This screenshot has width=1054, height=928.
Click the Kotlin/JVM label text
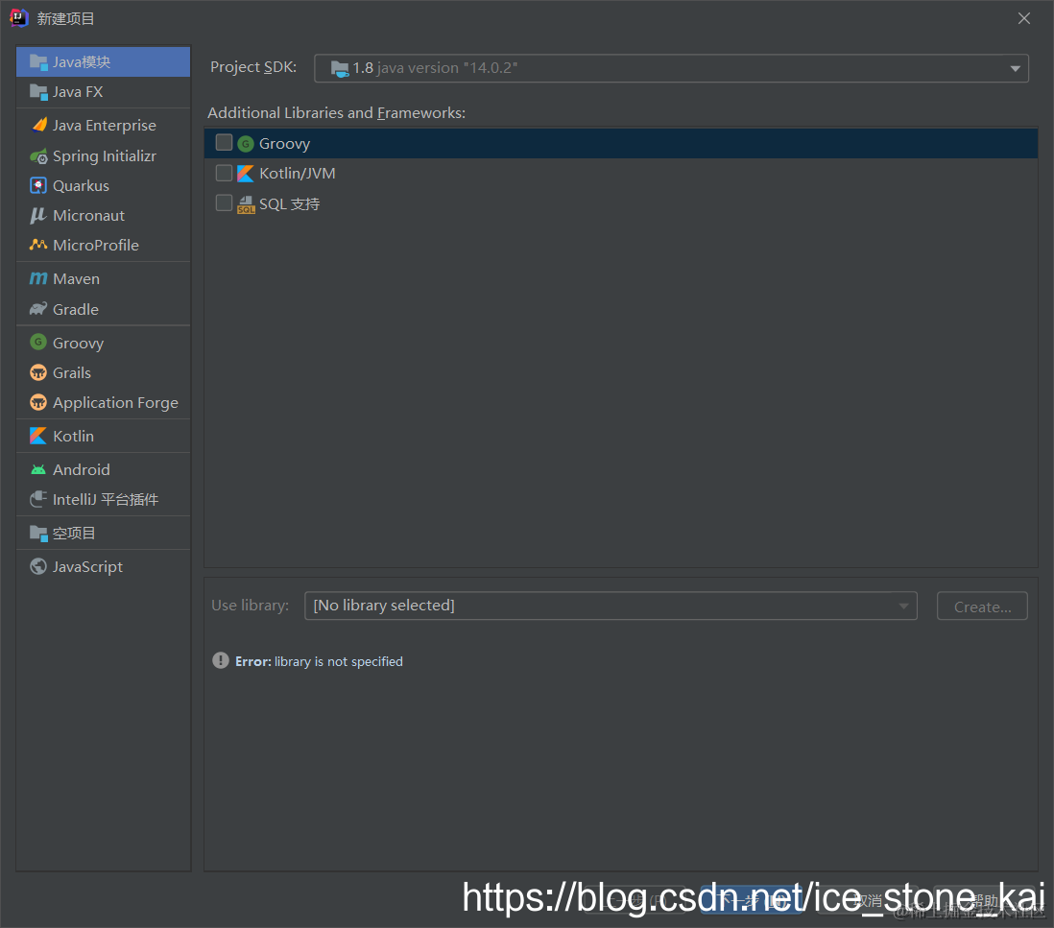coord(298,174)
